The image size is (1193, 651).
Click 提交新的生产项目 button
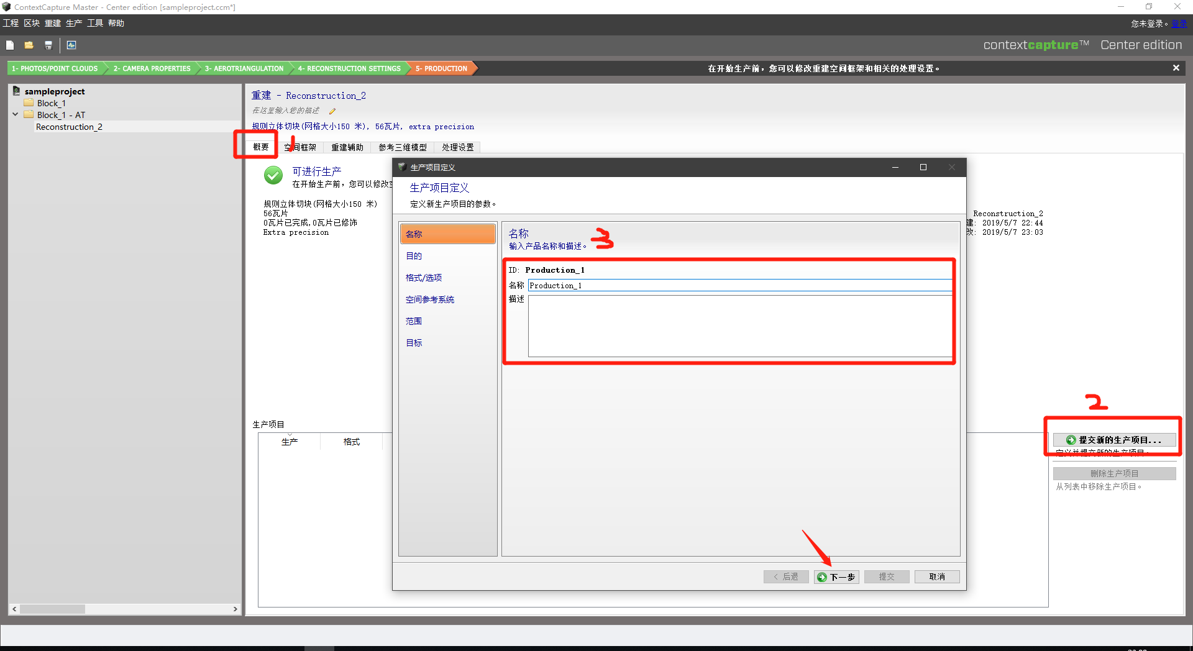click(x=1114, y=440)
